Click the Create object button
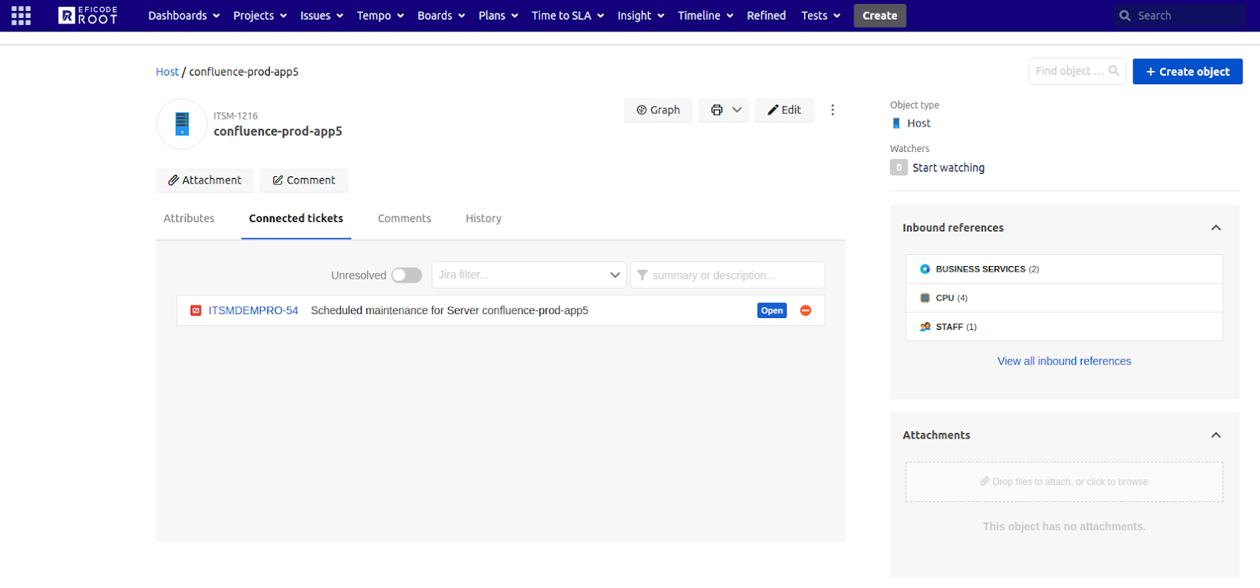Screen dimensions: 1260x588 point(1188,72)
